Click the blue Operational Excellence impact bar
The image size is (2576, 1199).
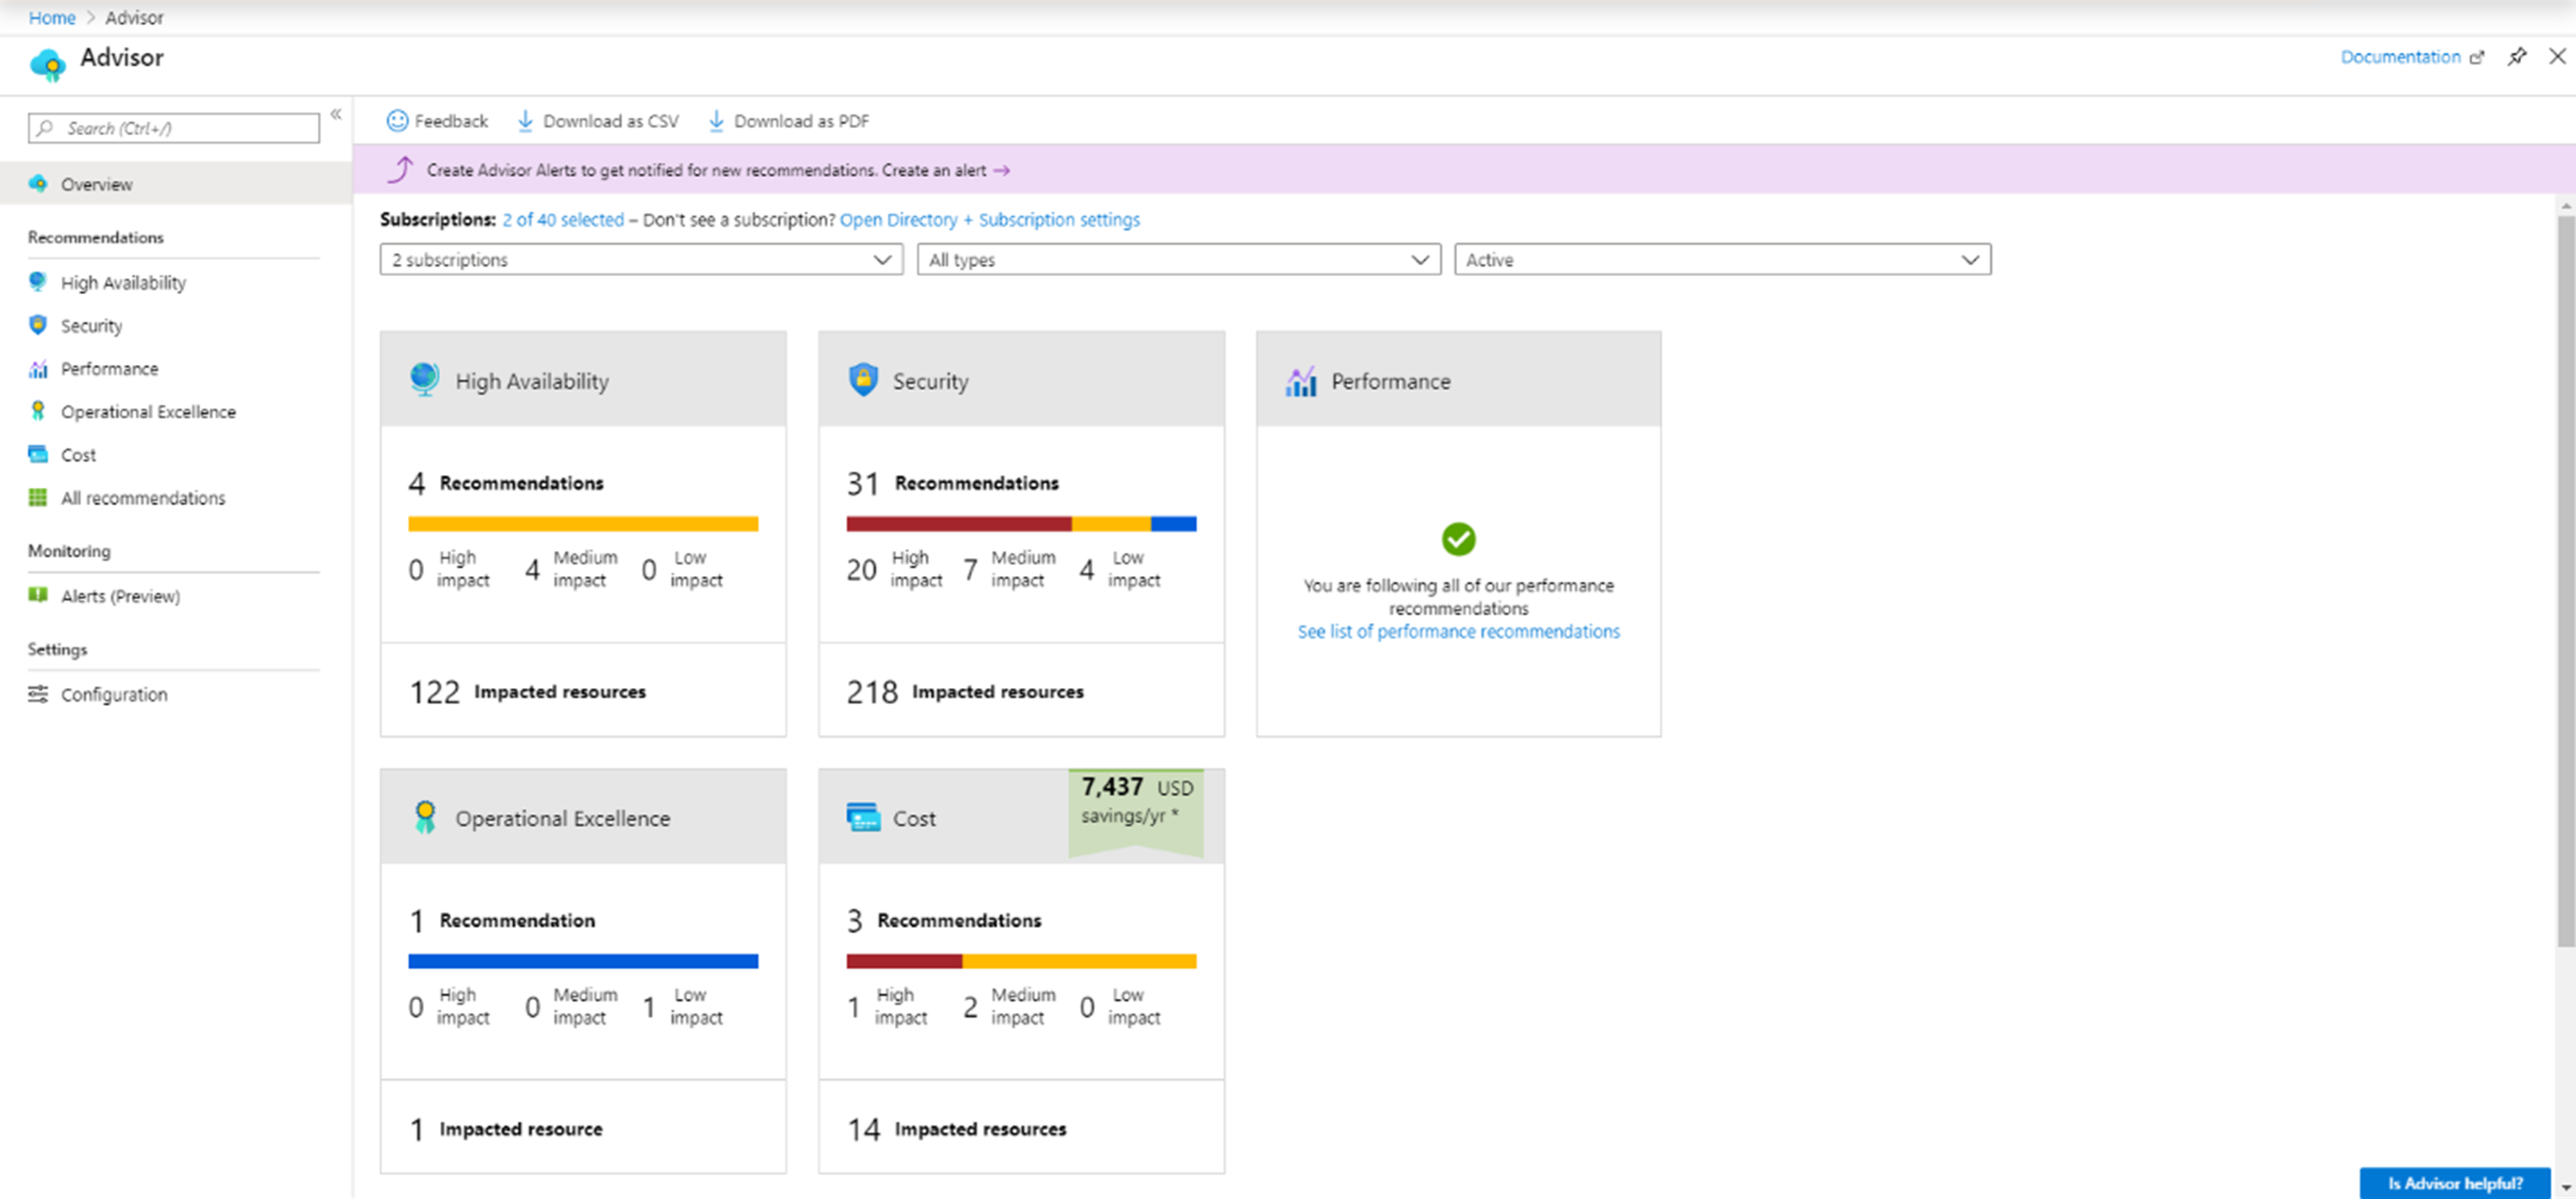[583, 960]
